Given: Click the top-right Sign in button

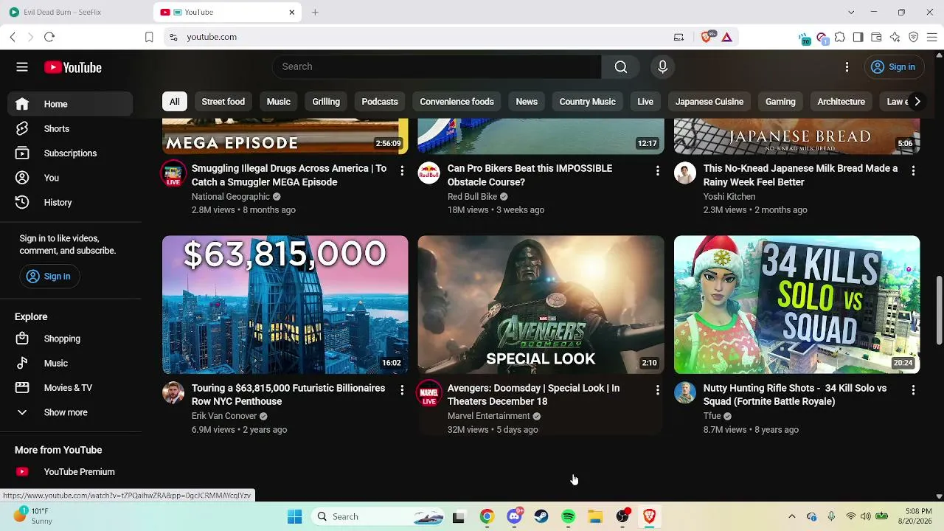Looking at the screenshot, I should pos(893,67).
